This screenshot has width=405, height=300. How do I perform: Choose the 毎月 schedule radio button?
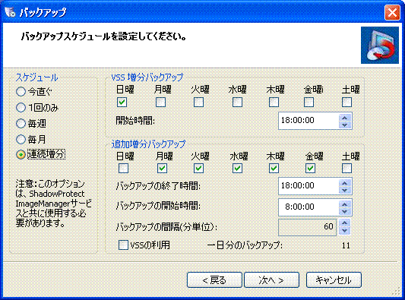pyautogui.click(x=21, y=140)
